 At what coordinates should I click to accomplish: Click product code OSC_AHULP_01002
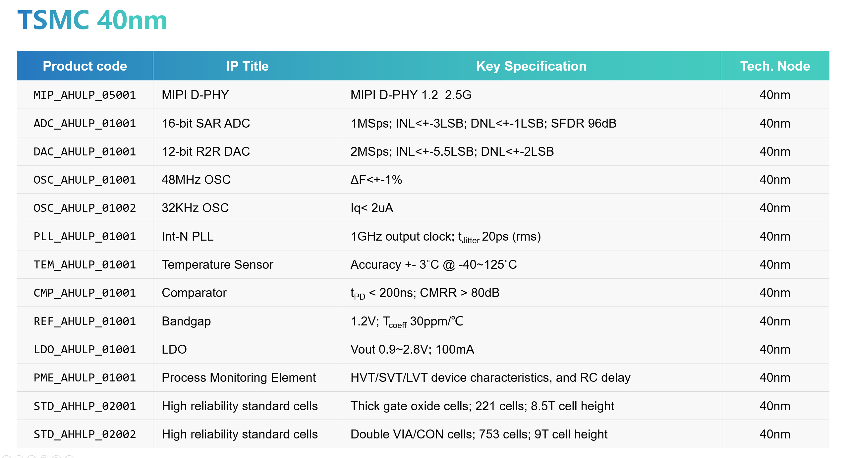[85, 208]
